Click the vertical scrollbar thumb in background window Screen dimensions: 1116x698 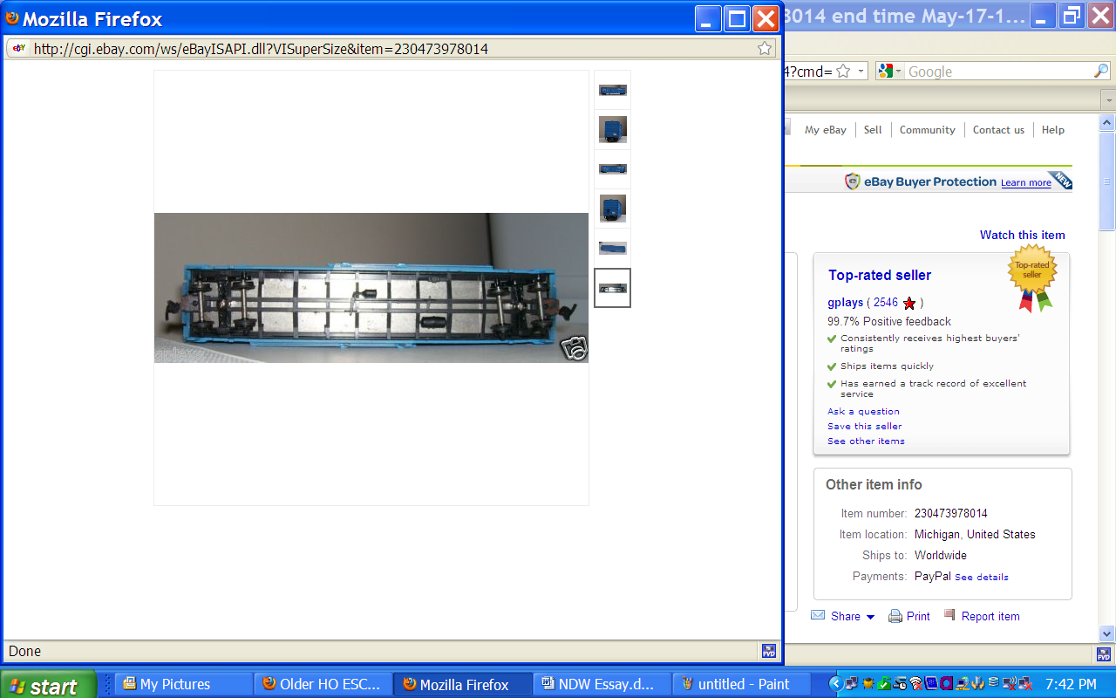(1107, 181)
